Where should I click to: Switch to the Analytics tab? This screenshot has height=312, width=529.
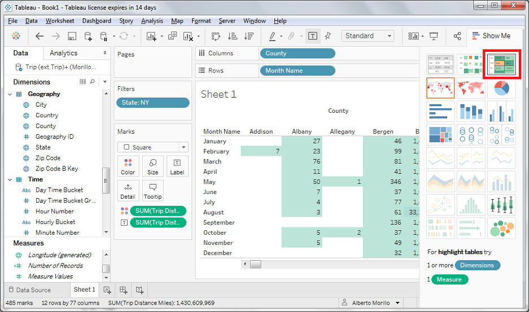(x=63, y=53)
